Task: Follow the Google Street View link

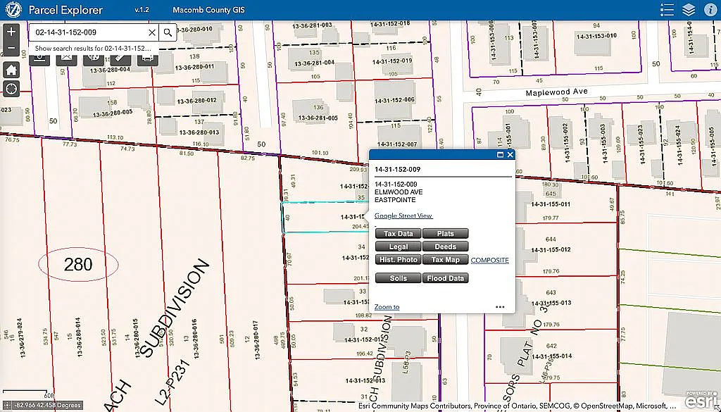Action: point(403,216)
